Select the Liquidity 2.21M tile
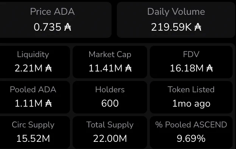 click(35, 62)
